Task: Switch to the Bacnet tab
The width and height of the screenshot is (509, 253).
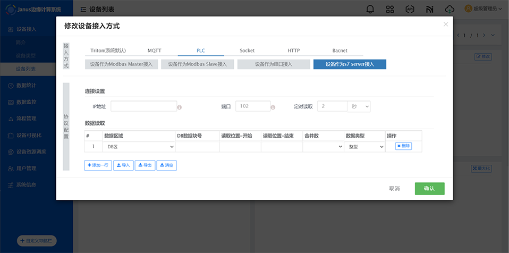Action: (x=340, y=51)
